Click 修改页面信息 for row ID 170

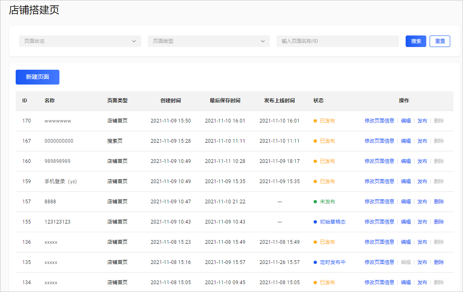point(379,121)
